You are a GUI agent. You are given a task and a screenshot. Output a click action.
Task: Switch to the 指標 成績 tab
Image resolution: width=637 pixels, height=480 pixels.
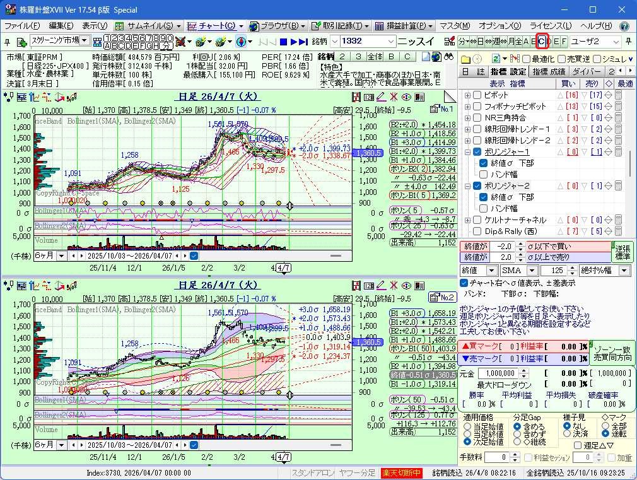[548, 72]
